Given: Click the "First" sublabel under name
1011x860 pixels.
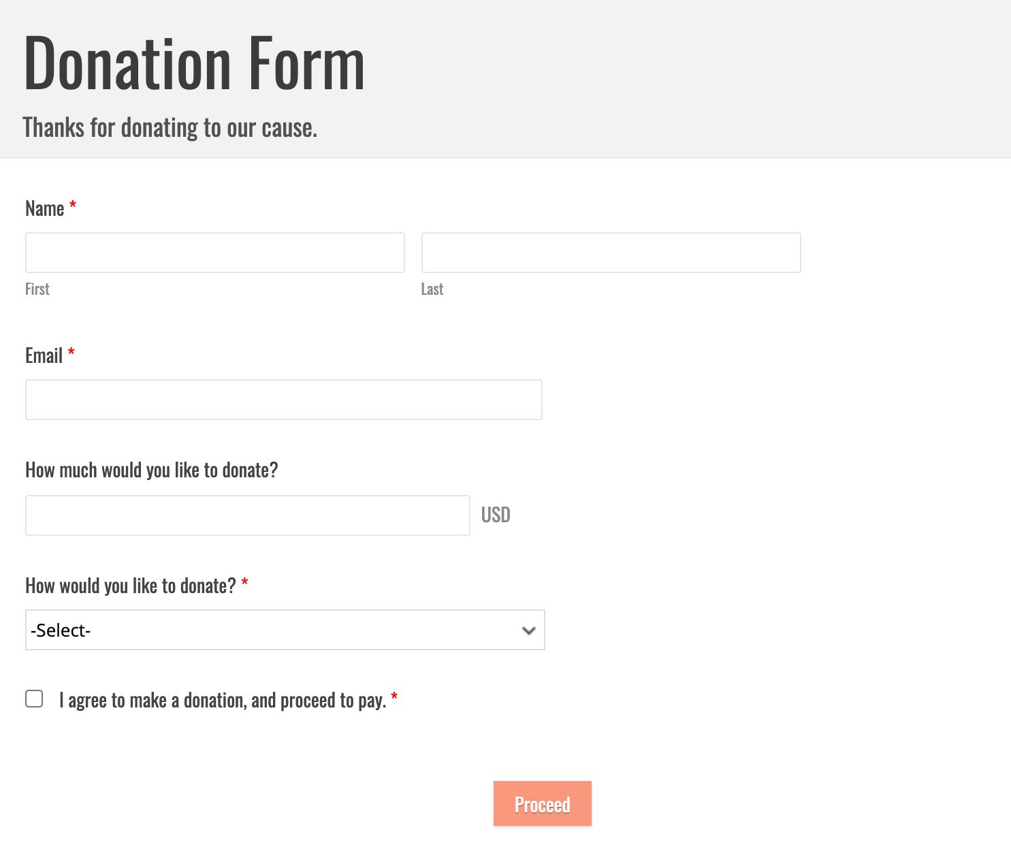Looking at the screenshot, I should pyautogui.click(x=37, y=289).
